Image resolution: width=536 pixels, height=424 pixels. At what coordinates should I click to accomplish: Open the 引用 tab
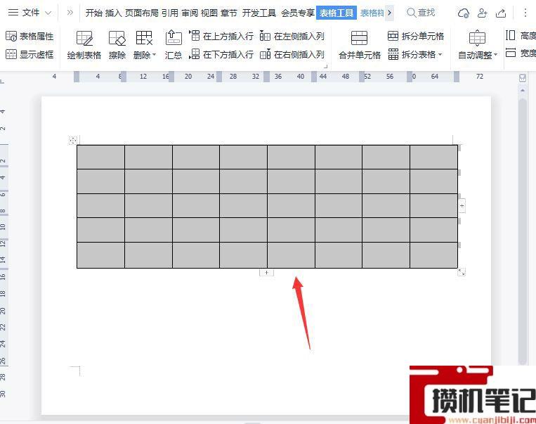click(x=170, y=13)
